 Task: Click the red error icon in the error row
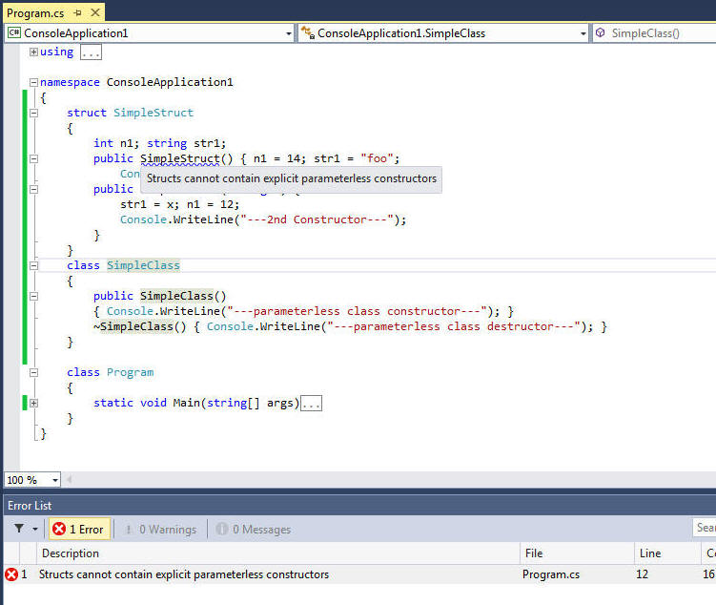[11, 574]
